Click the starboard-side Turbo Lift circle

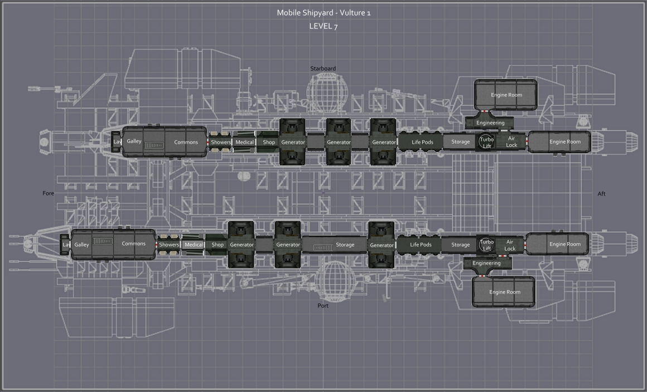pos(487,143)
